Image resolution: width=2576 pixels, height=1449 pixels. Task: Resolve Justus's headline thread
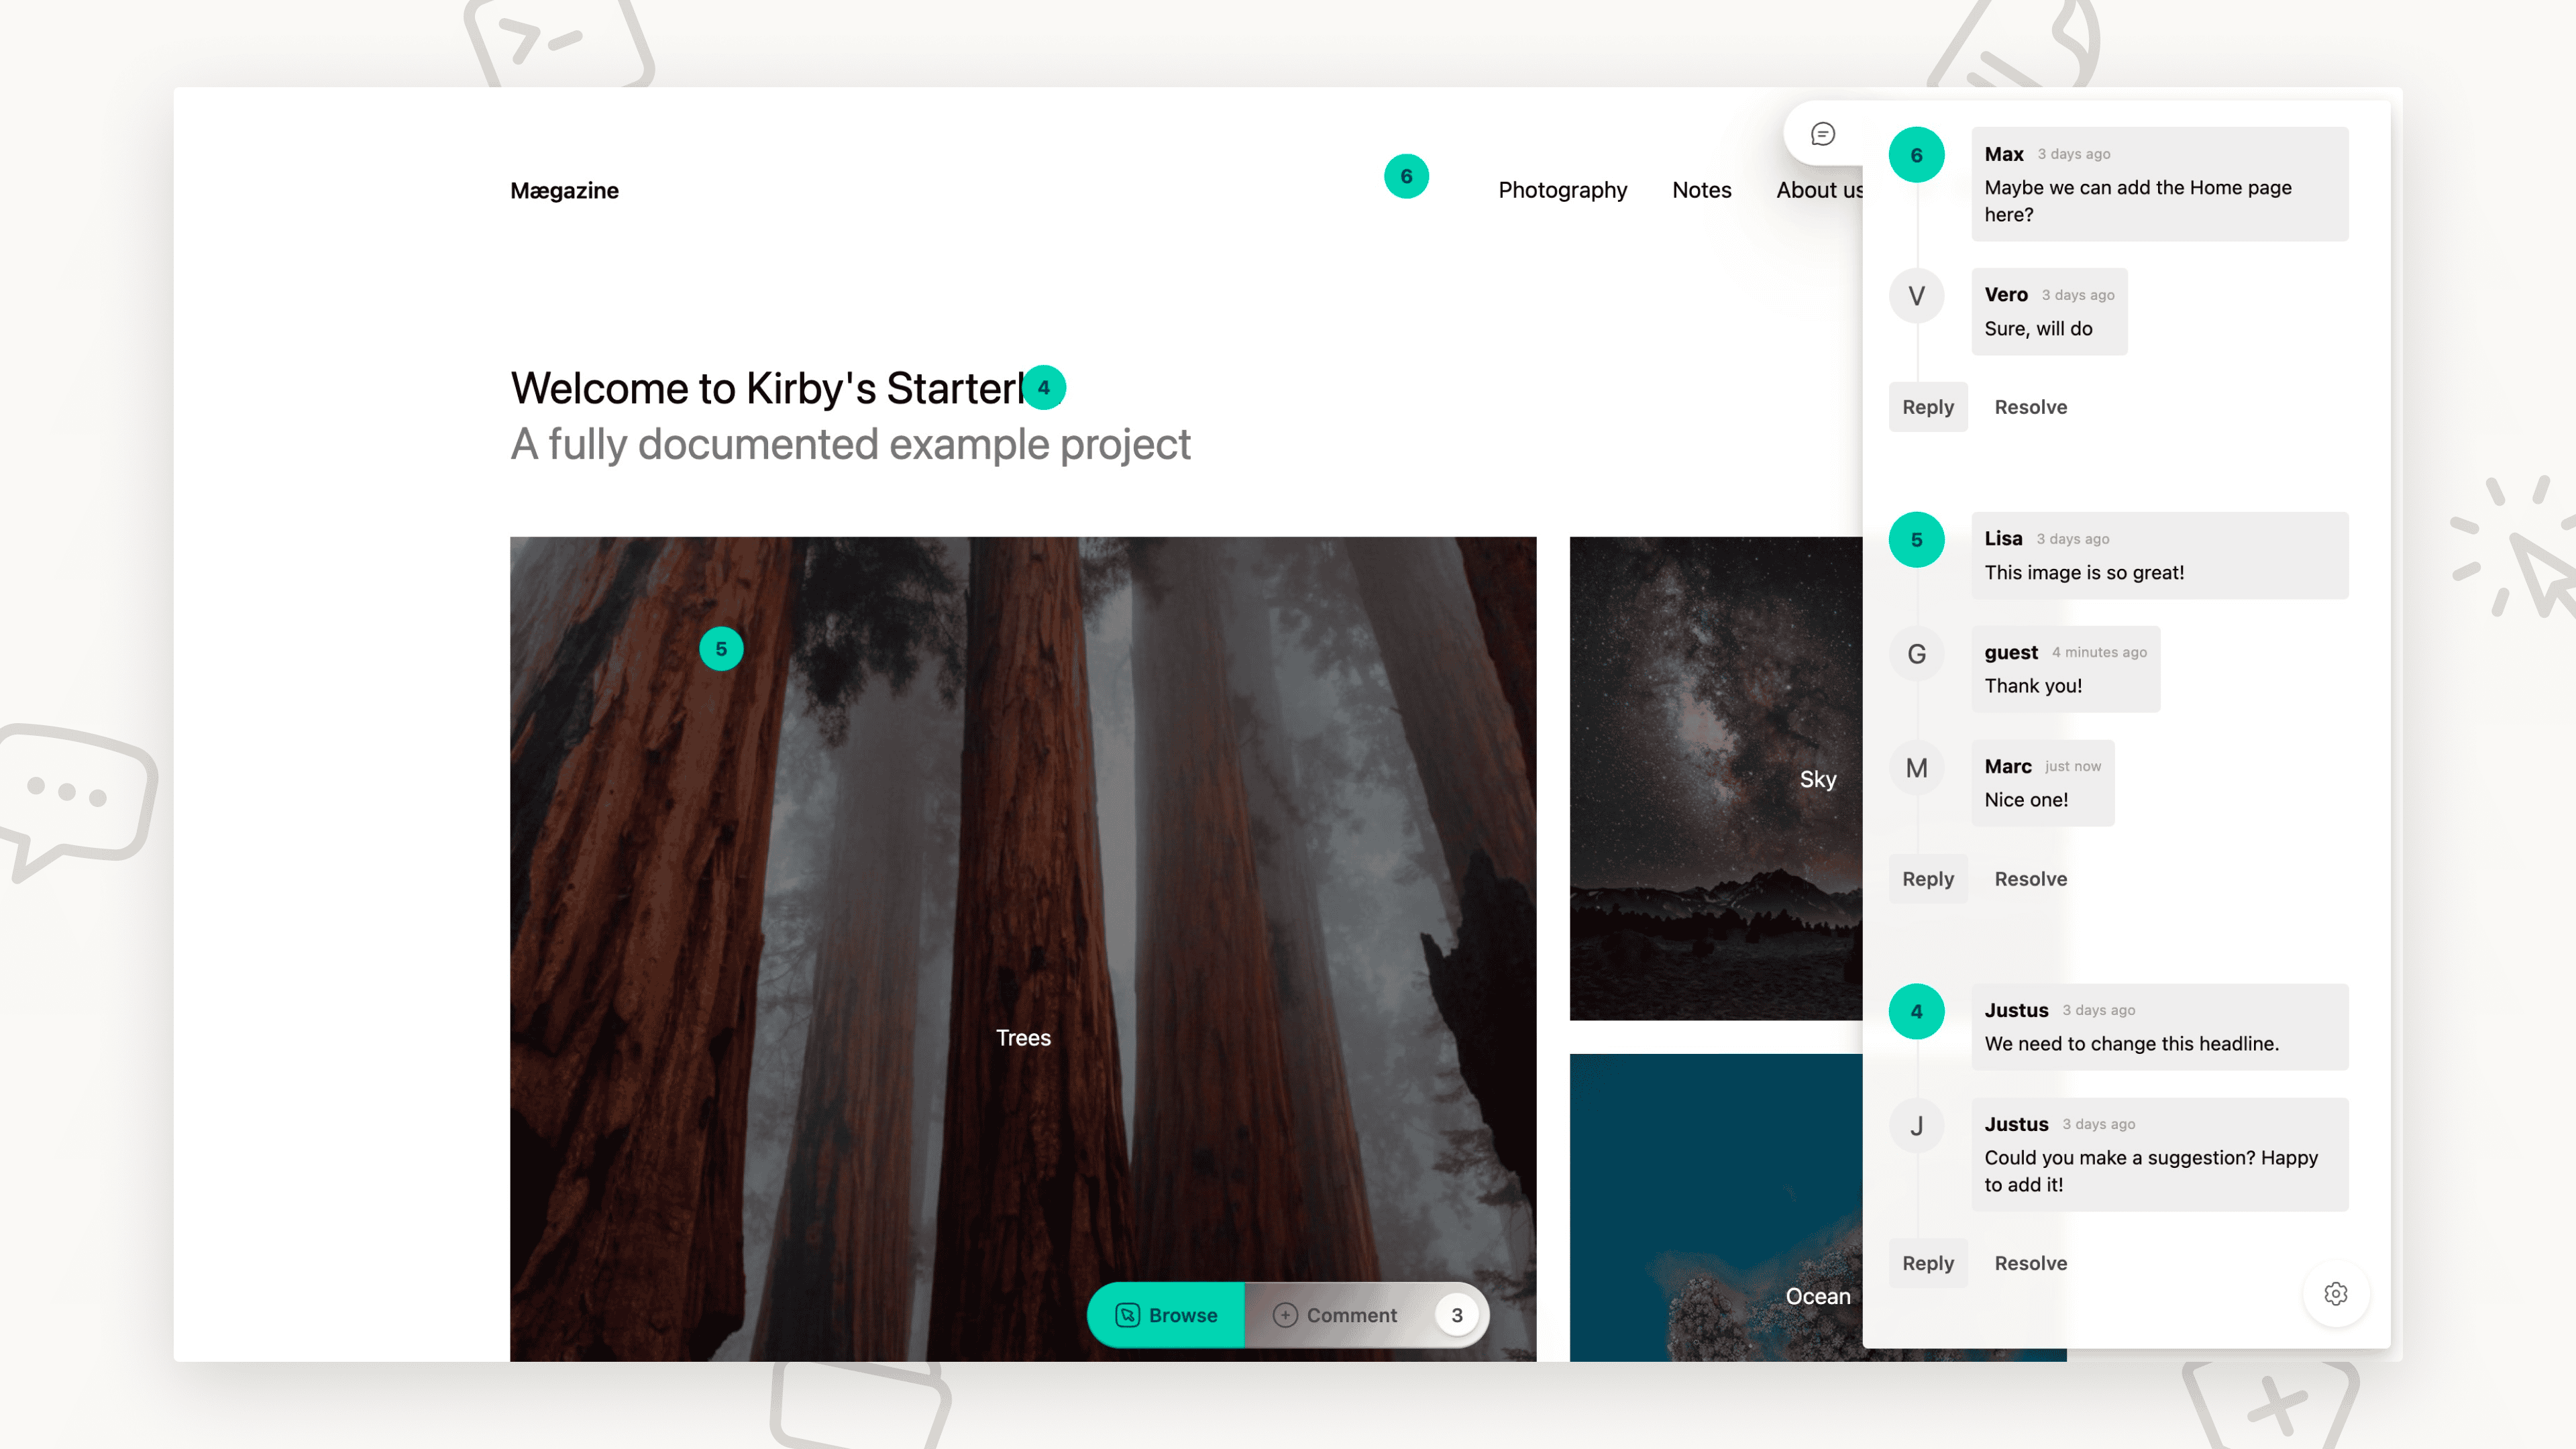pyautogui.click(x=2030, y=1263)
